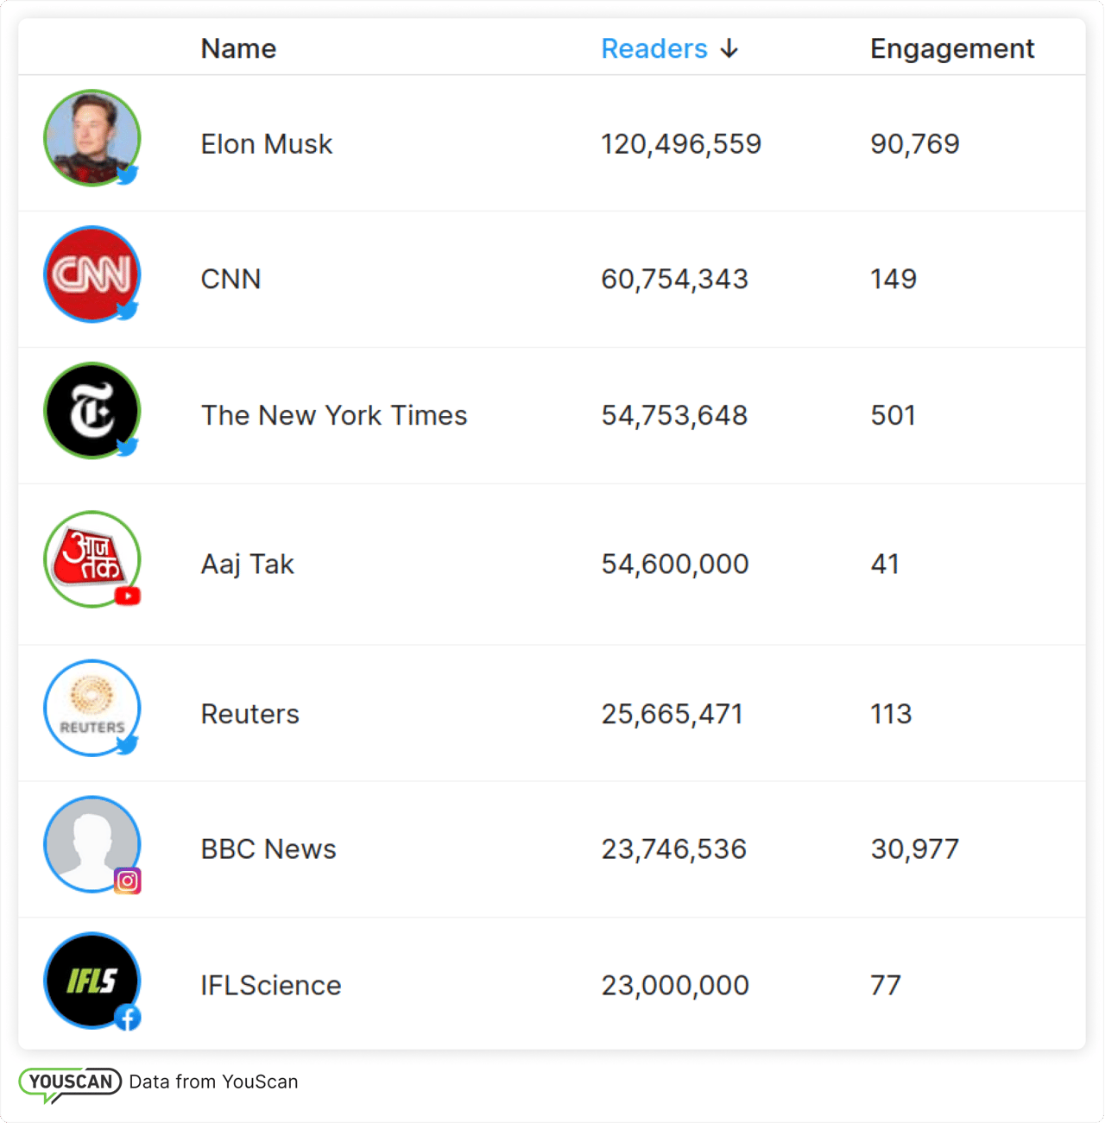Image resolution: width=1105 pixels, height=1123 pixels.
Task: Open the Elon Musk name link
Action: tap(266, 144)
